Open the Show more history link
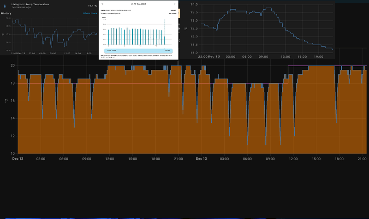The height and width of the screenshot is (219, 369). pos(90,13)
